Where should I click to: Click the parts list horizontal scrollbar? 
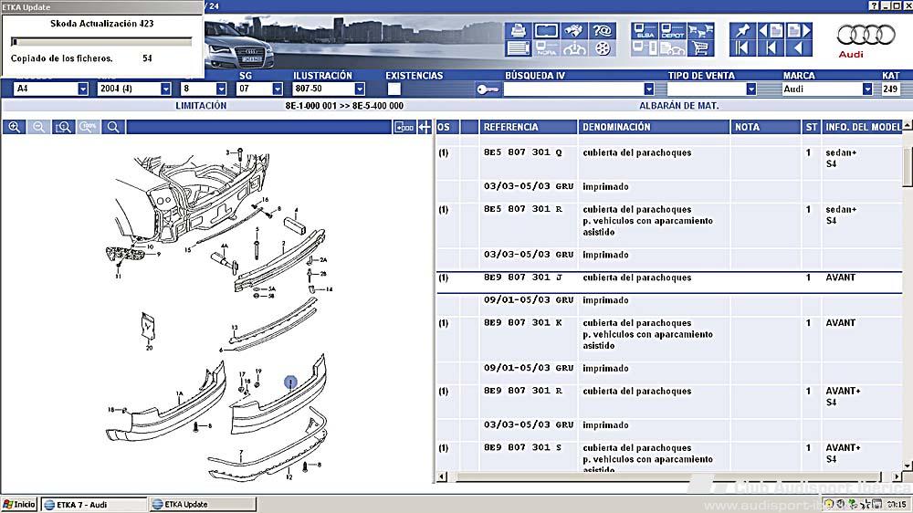click(669, 476)
